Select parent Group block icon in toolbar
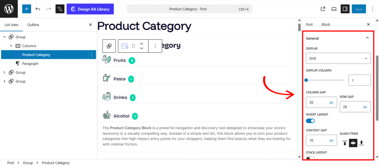The image size is (379, 166). [x=109, y=46]
